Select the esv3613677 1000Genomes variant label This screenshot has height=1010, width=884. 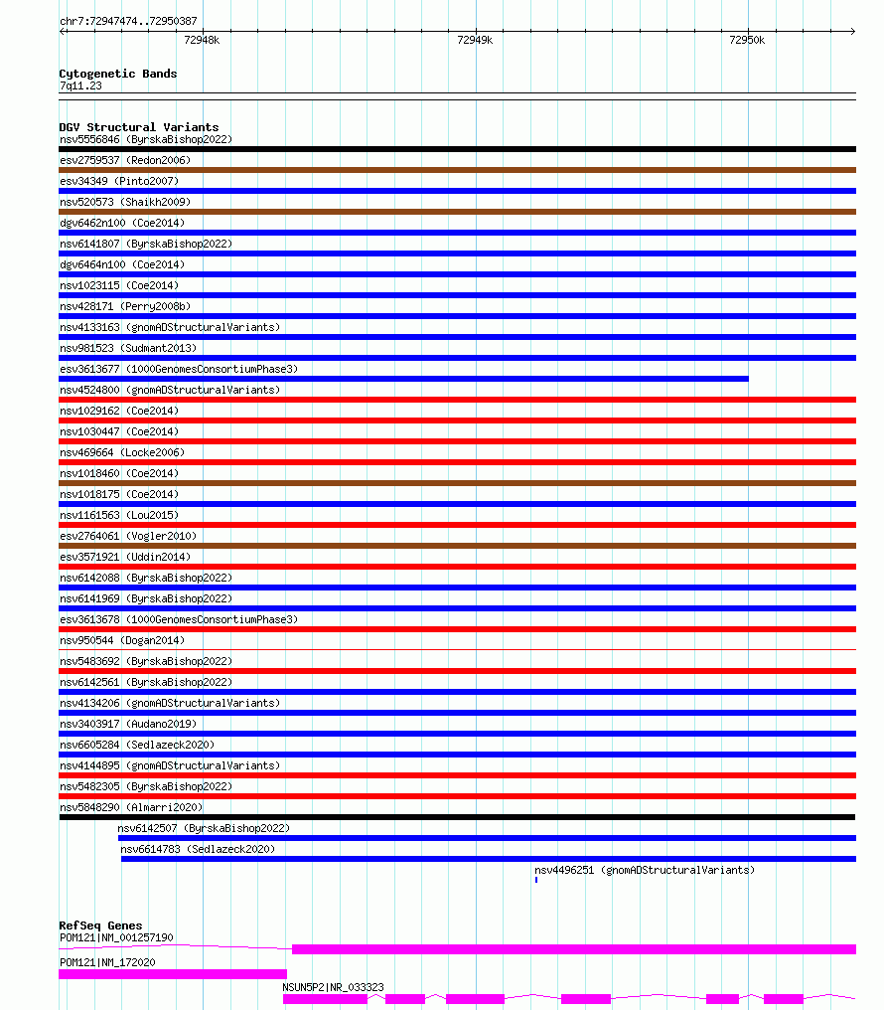tap(179, 369)
